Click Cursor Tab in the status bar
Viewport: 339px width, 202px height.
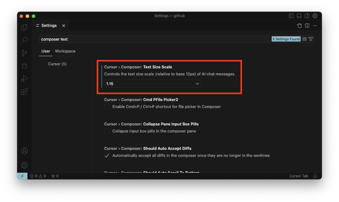(x=298, y=176)
